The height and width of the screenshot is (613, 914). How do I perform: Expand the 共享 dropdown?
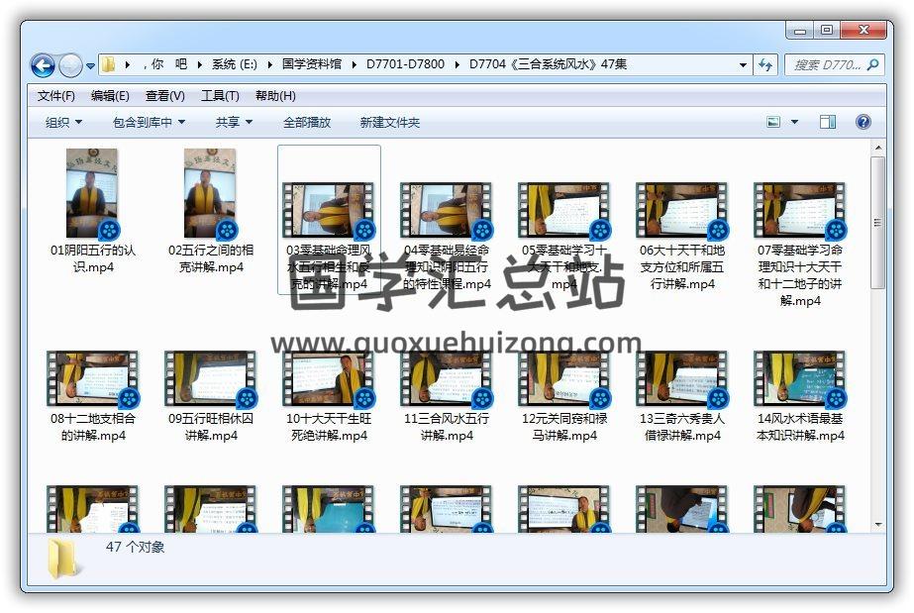pyautogui.click(x=234, y=123)
